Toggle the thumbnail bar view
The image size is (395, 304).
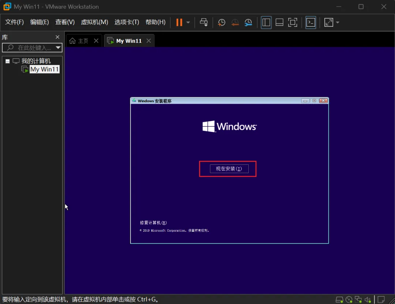pos(279,22)
